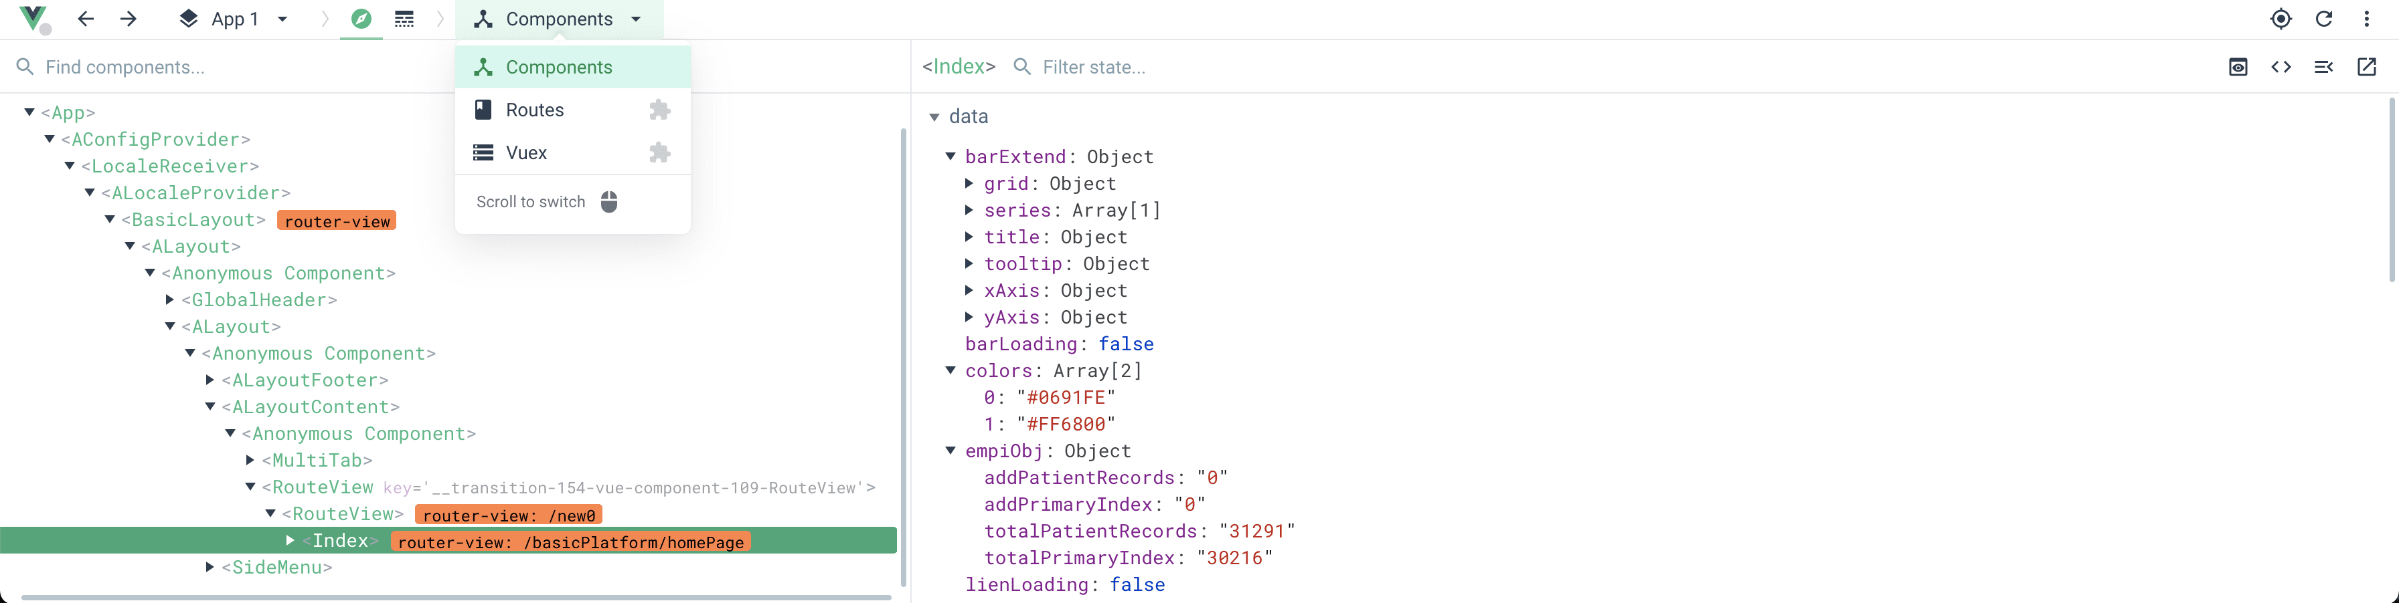Select the SideMenu component in tree
The image size is (2399, 603).
coord(276,567)
